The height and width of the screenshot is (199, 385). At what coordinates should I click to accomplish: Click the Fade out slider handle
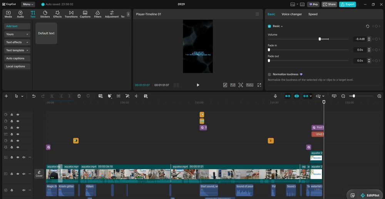click(x=269, y=60)
